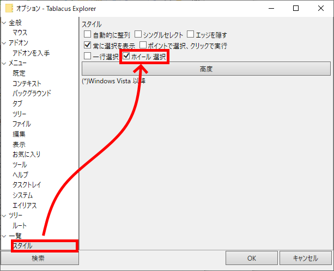This screenshot has height=271, width=334.
Task: Select 編集 menu settings
Action: [x=19, y=134]
